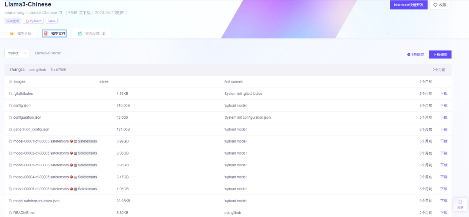Screen dimensions: 469x217
Task: Open the Llama3-Chinese breadcrumb path
Action: (48, 53)
